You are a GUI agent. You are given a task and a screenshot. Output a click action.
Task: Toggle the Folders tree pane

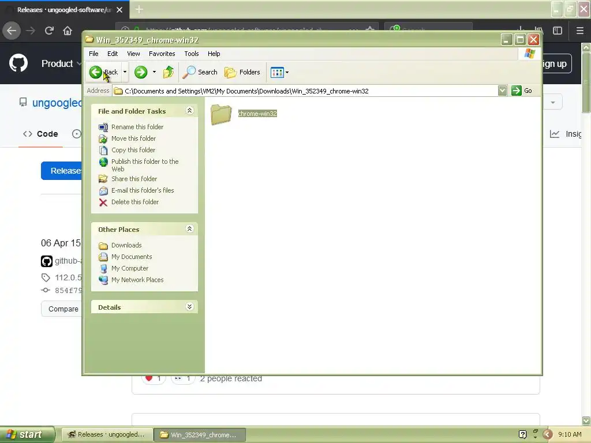[x=242, y=72]
